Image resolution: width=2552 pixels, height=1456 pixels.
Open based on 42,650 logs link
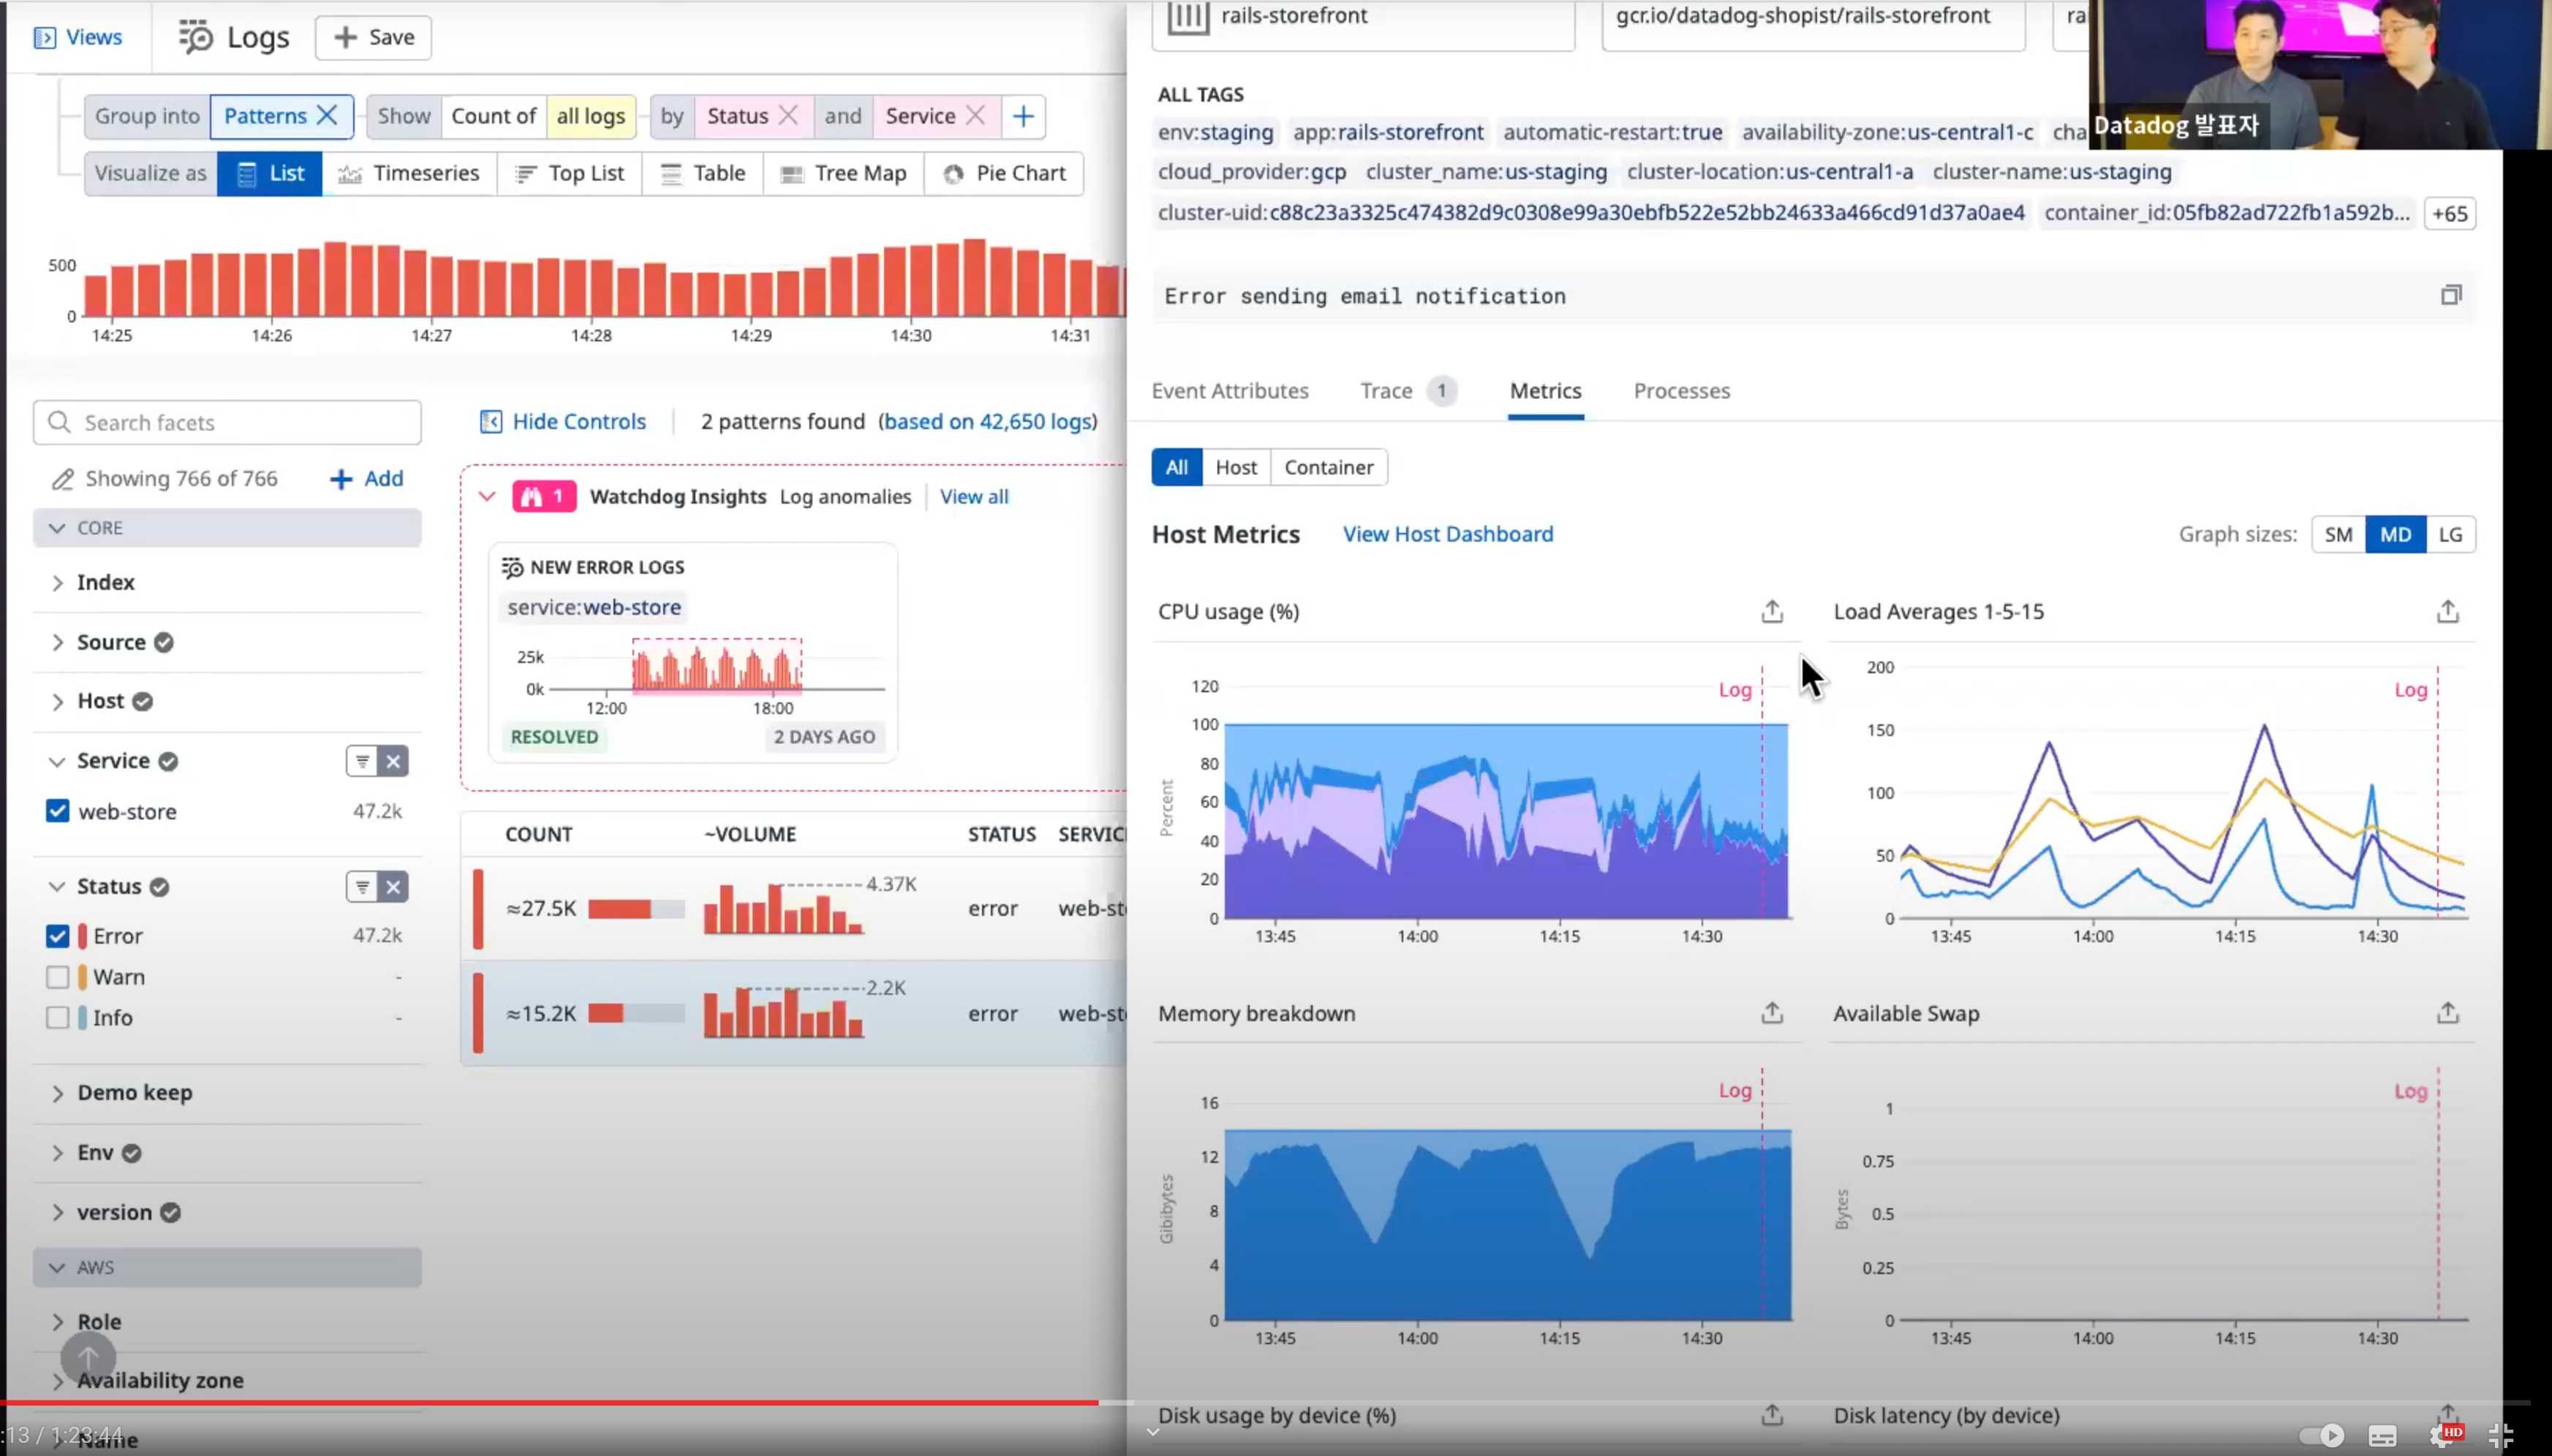(x=987, y=422)
